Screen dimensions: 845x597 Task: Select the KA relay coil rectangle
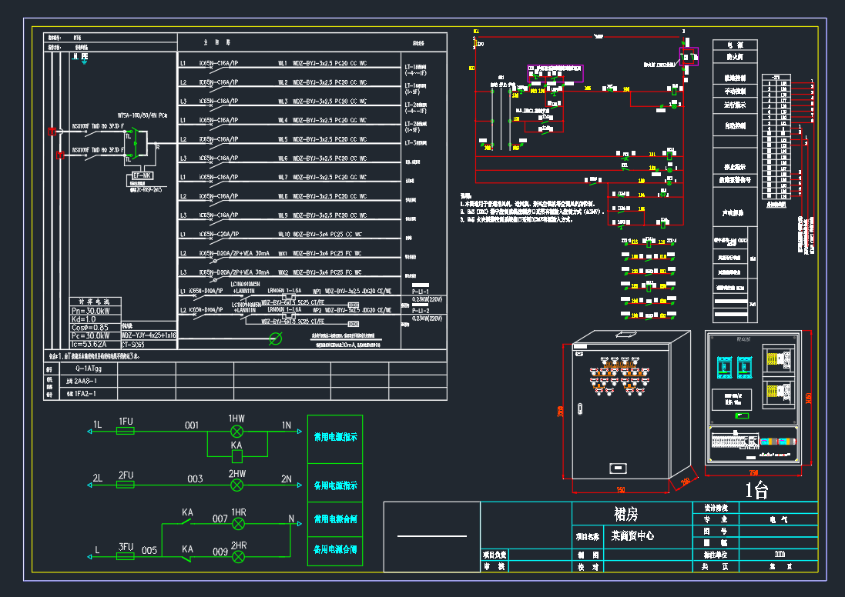237,456
